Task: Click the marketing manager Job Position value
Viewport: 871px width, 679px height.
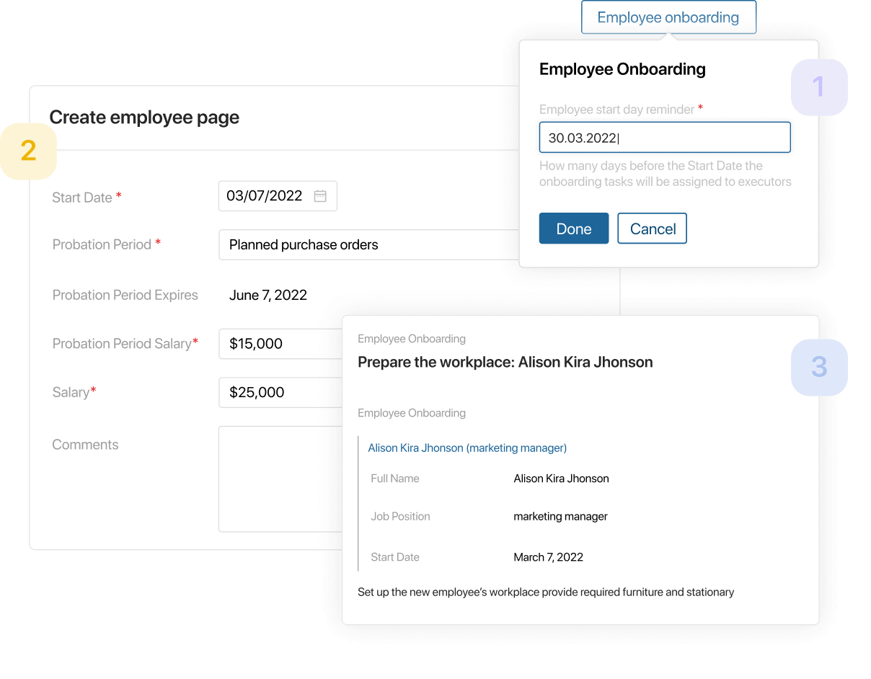Action: (561, 516)
